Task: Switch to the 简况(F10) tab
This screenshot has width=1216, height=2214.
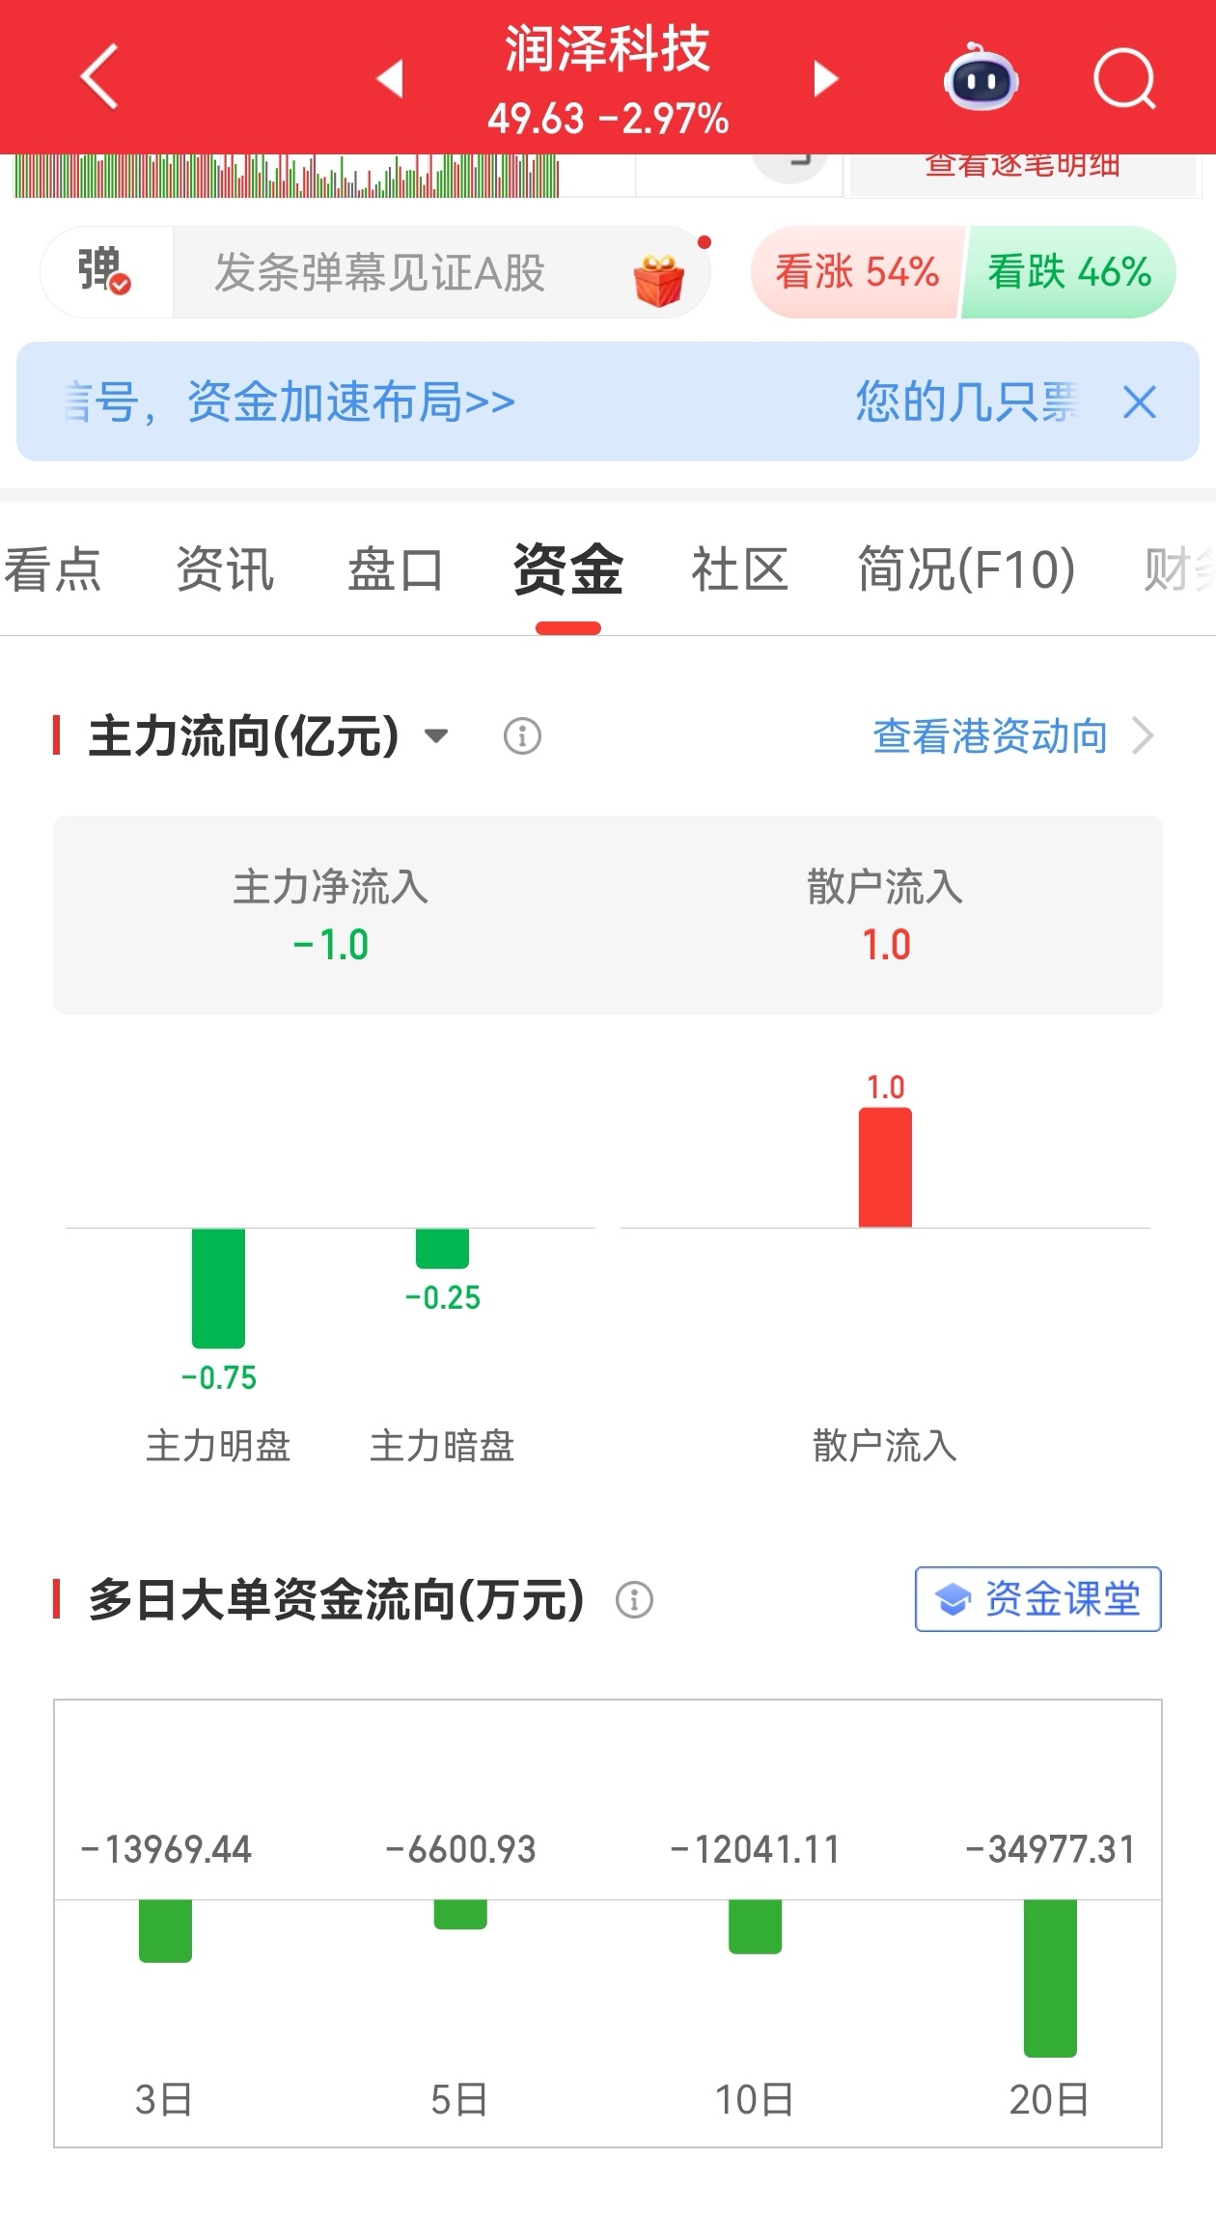Action: (966, 568)
